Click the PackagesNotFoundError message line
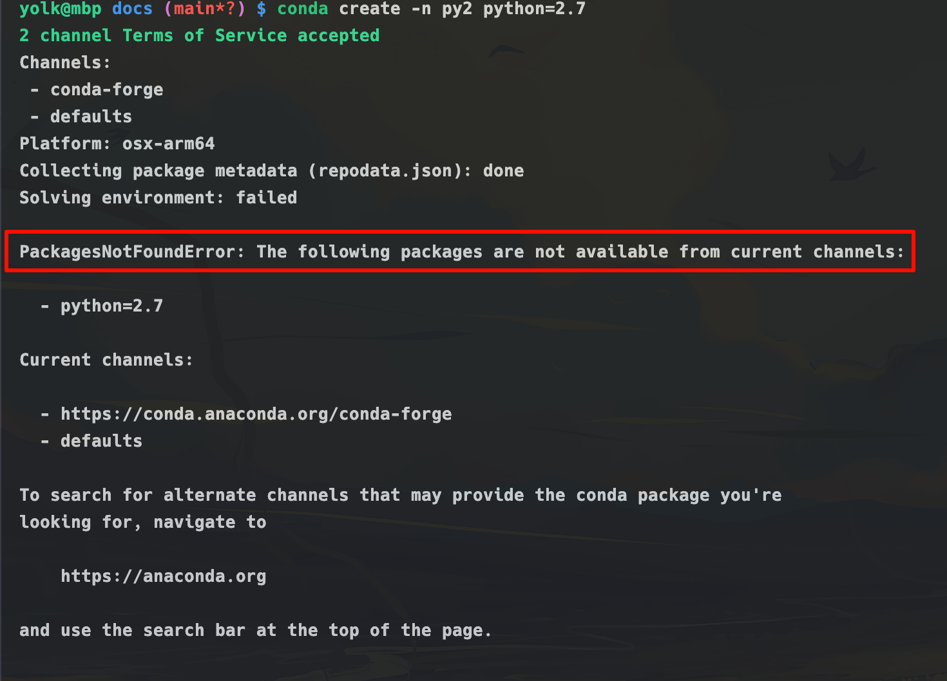 (x=461, y=252)
